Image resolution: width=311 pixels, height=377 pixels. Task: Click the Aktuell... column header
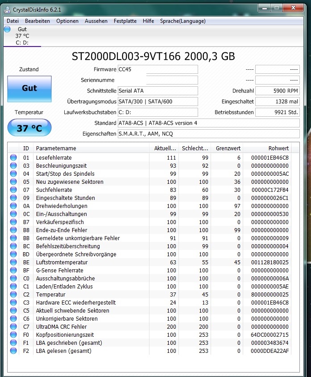[164, 148]
